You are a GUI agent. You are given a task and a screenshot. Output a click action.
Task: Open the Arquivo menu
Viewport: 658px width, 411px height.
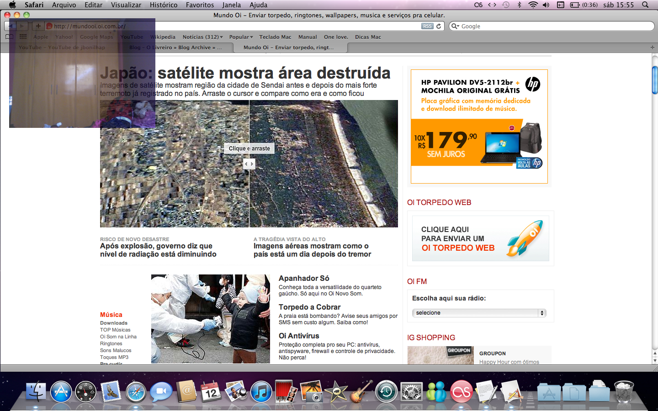[64, 5]
